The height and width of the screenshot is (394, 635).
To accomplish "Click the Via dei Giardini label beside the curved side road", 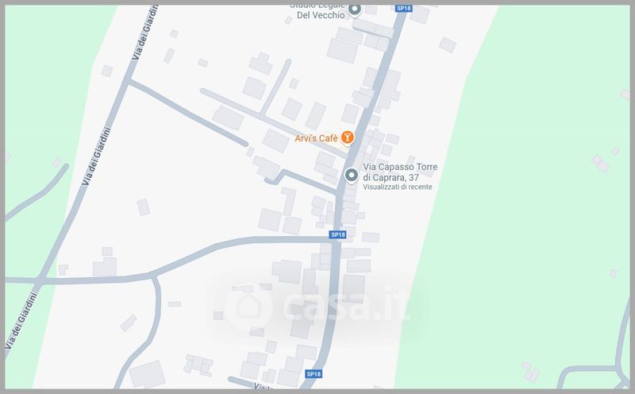I will click(x=96, y=156).
